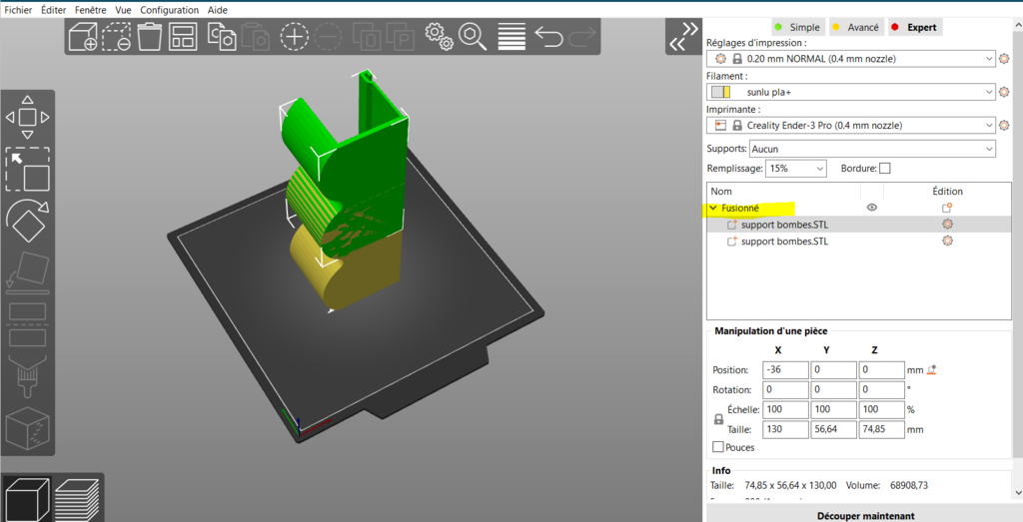Select the Move tool in left toolbar
1023x522 pixels.
(x=27, y=118)
